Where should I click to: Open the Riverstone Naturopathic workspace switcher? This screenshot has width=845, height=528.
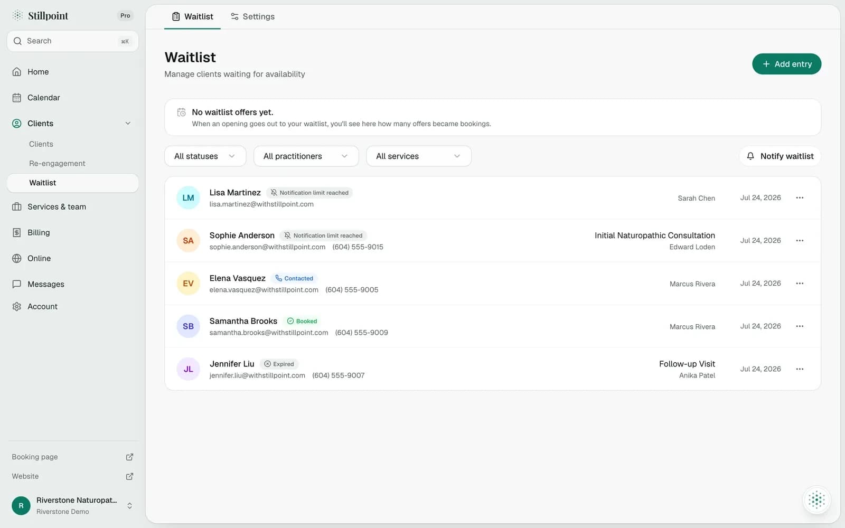click(x=72, y=505)
